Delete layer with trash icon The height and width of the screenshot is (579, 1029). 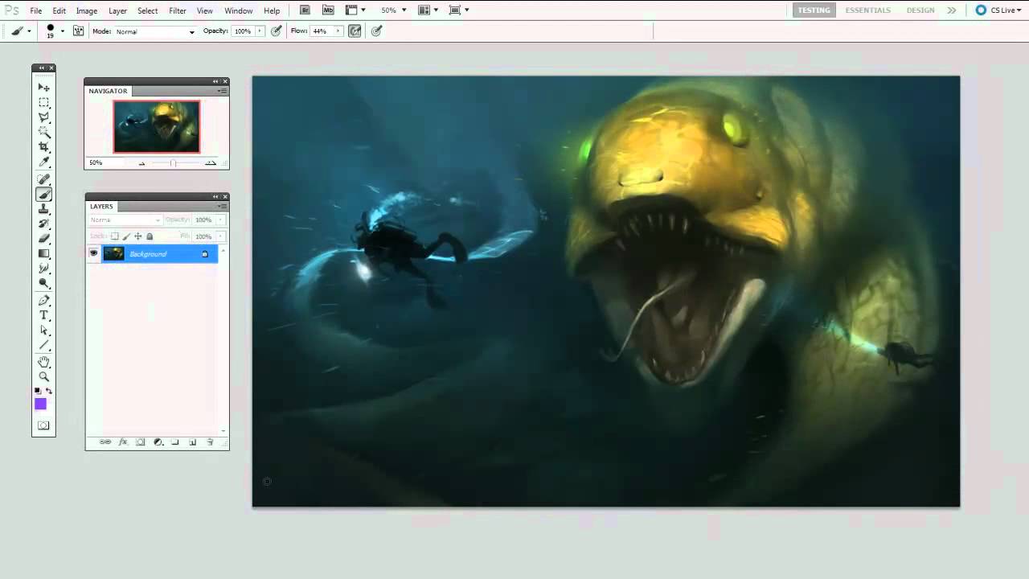click(x=210, y=442)
